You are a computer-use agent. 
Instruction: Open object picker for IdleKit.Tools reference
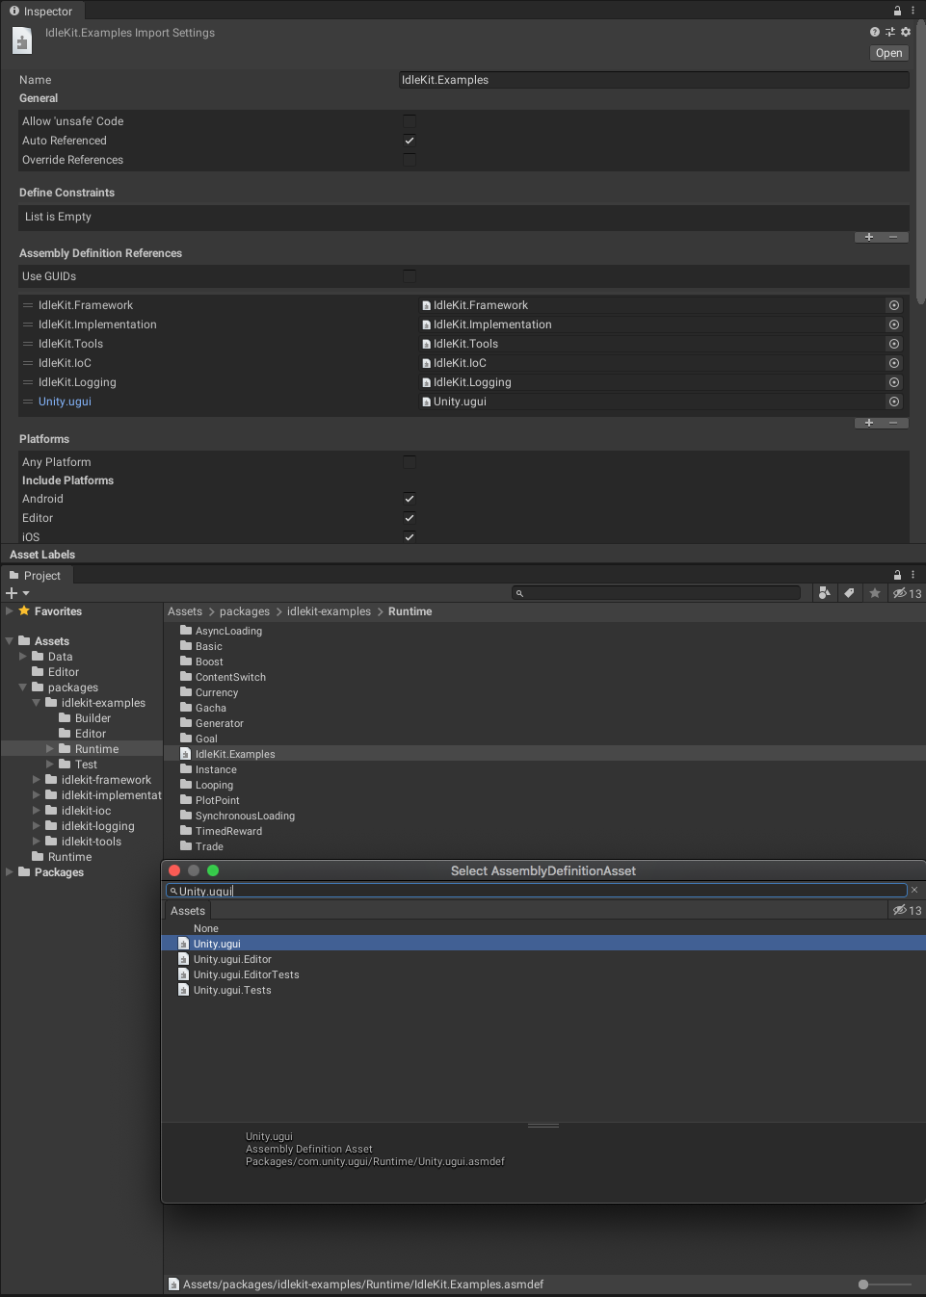coord(894,344)
